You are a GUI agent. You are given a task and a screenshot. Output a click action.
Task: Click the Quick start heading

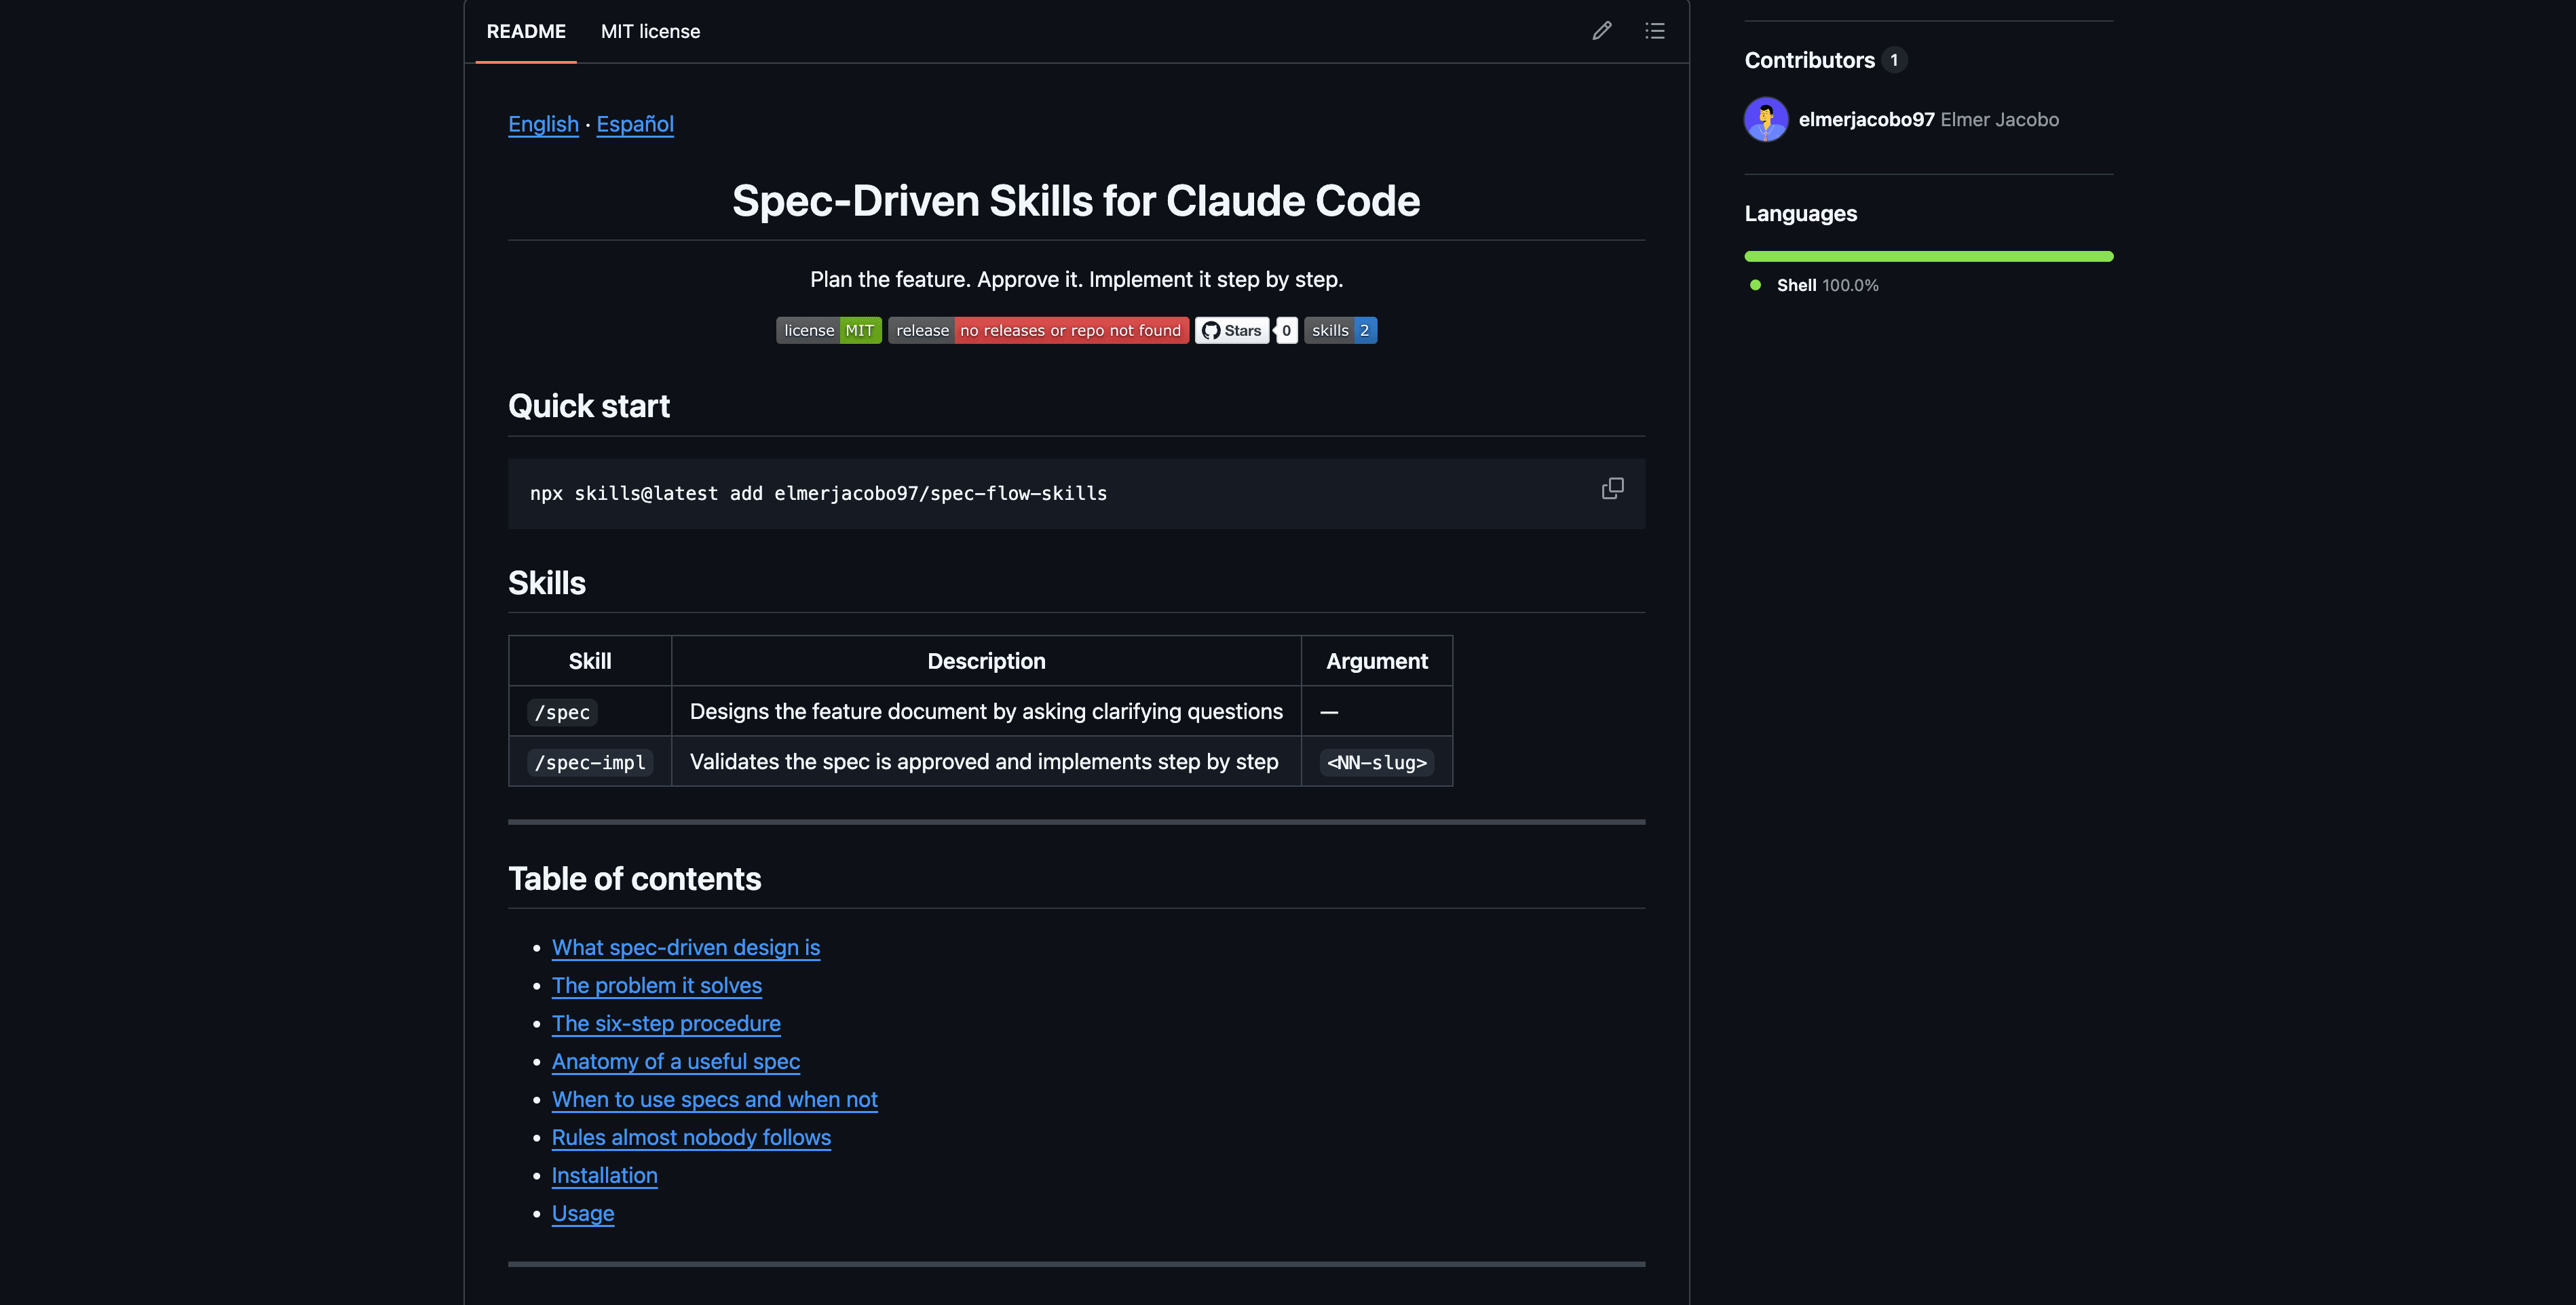coord(589,406)
